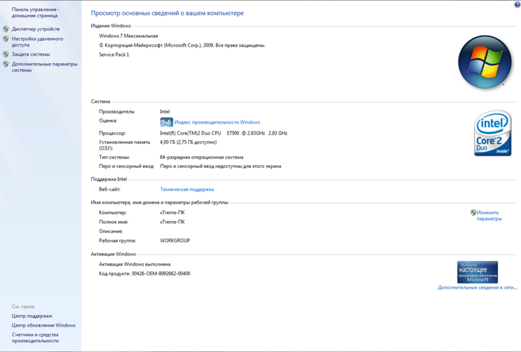This screenshot has height=352, width=521.
Task: Click the WORKGROUP value
Action: pos(175,241)
